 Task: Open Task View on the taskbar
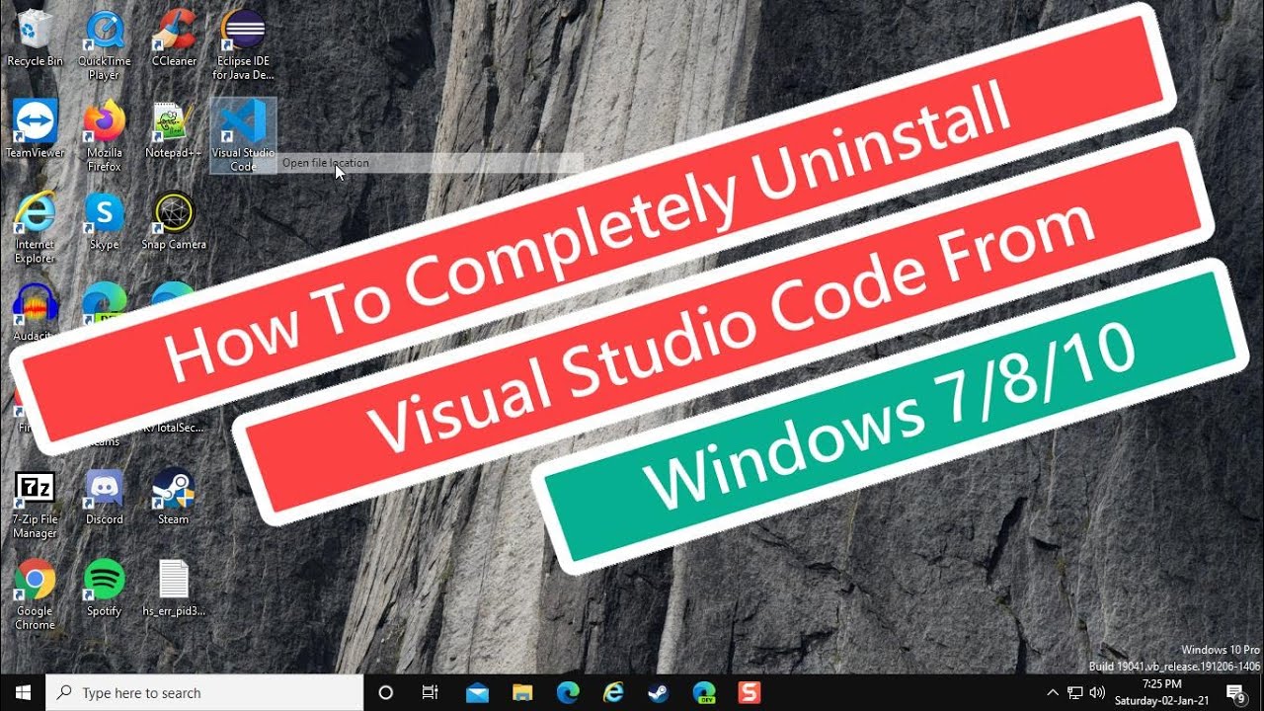pos(430,693)
